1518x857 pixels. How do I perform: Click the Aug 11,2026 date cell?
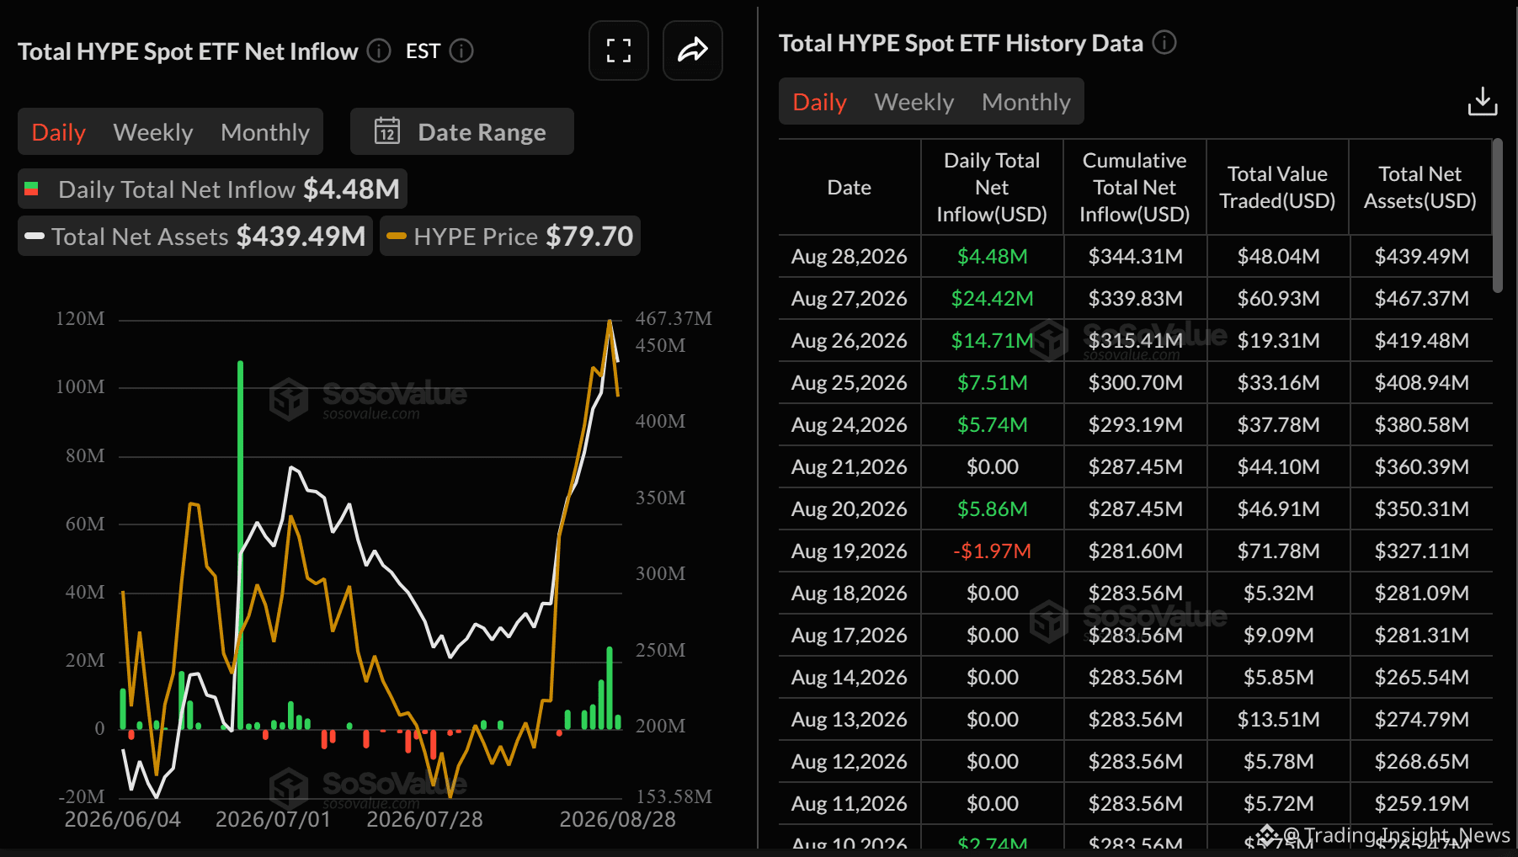[x=850, y=803]
